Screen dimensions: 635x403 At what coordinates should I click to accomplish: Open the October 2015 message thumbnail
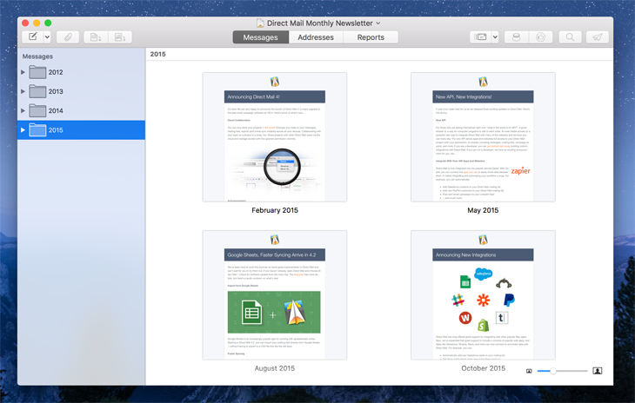pyautogui.click(x=483, y=295)
